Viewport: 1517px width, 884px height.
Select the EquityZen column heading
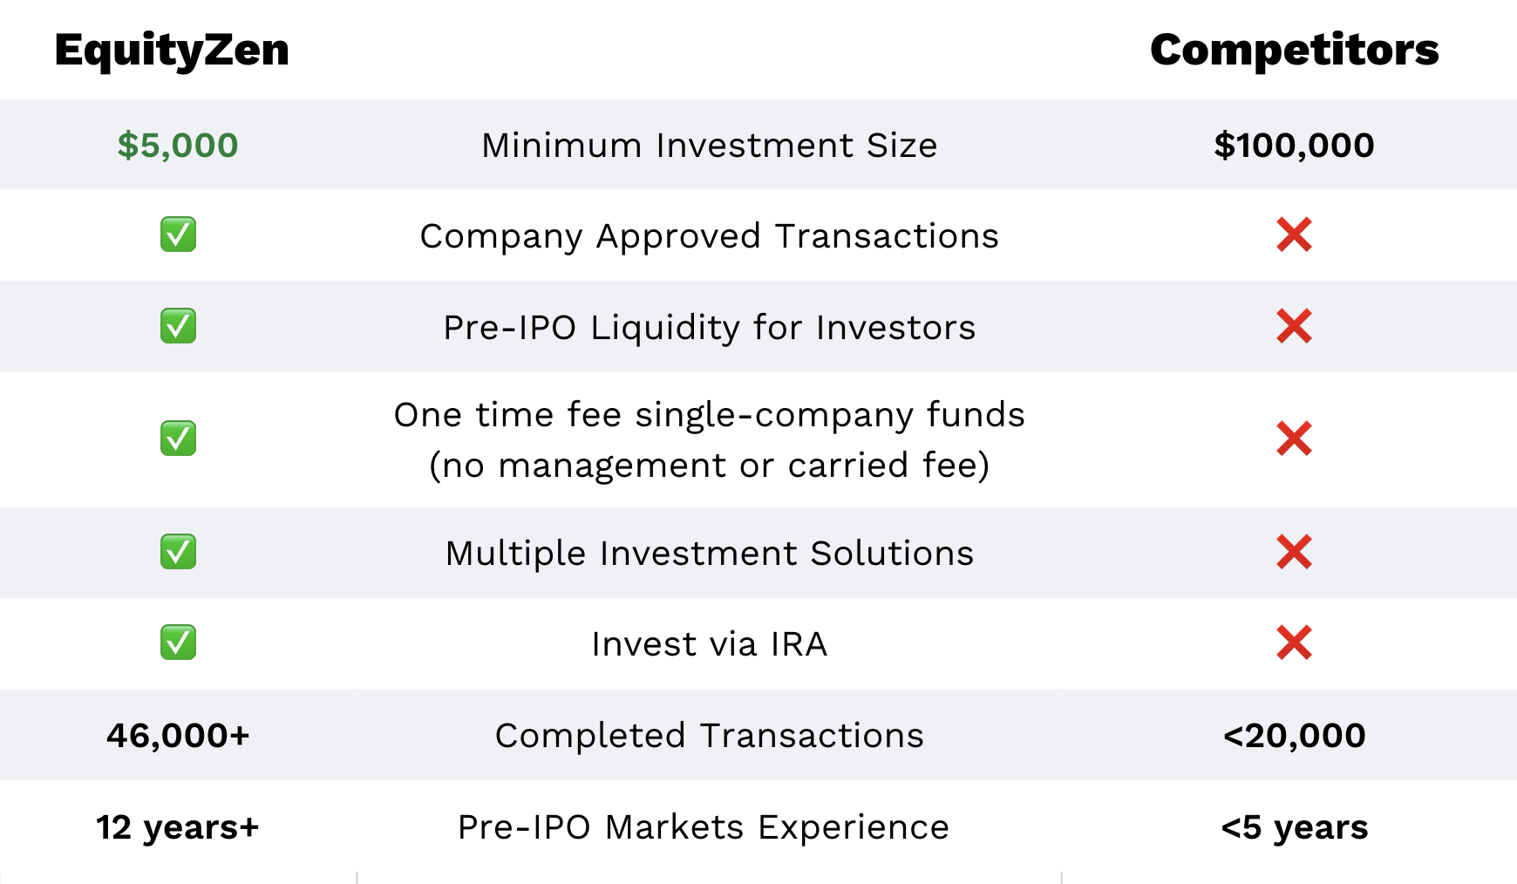172,51
